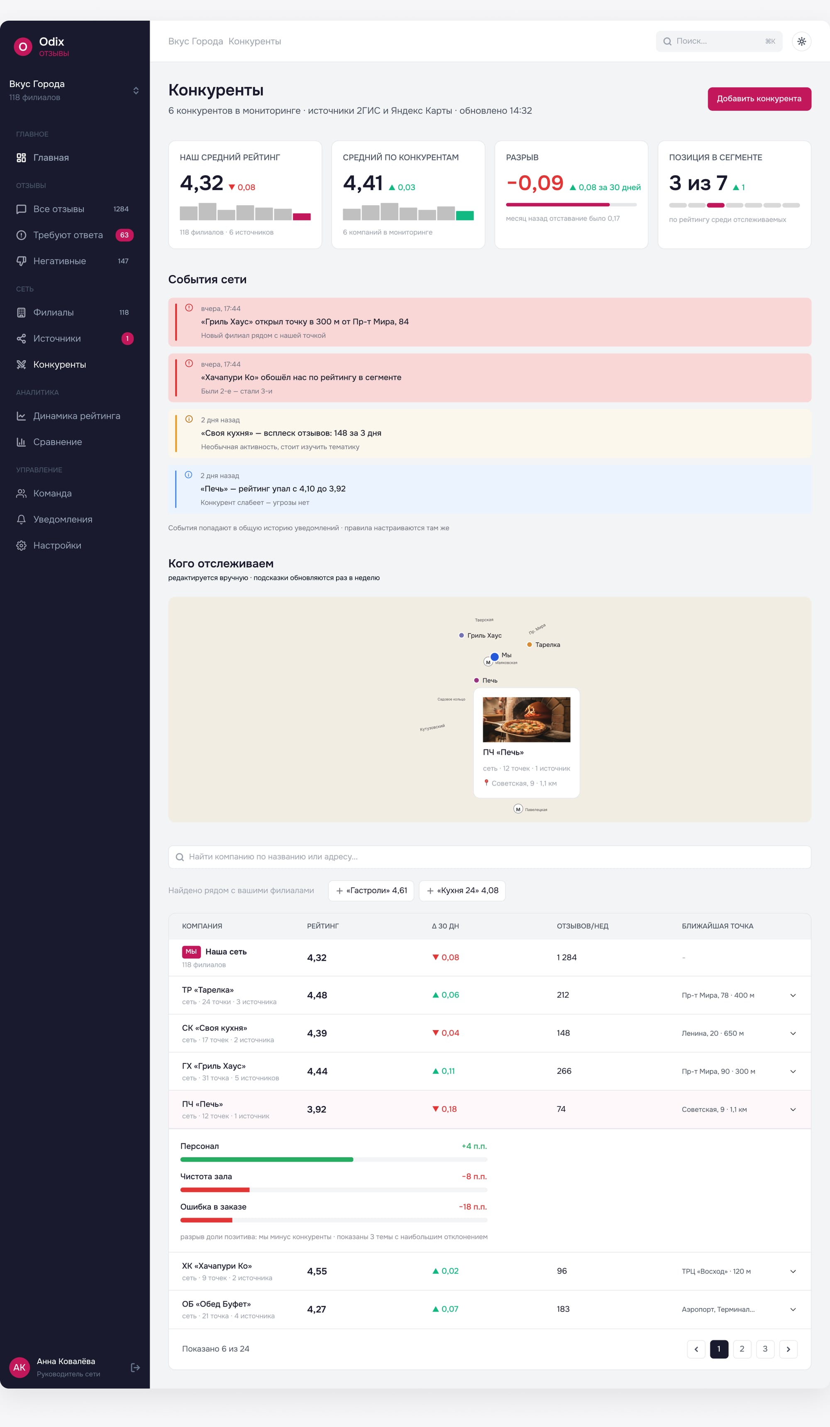Click the warning icon on Своя кухня event
Screen dimensions: 830x1427
pos(189,420)
